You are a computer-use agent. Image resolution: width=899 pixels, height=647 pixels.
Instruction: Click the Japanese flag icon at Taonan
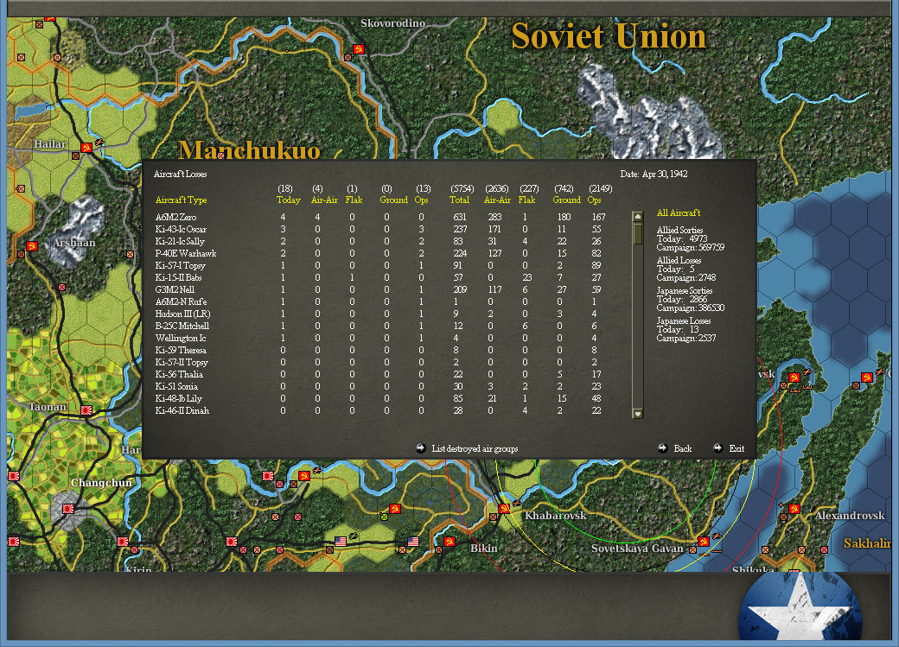(x=86, y=410)
